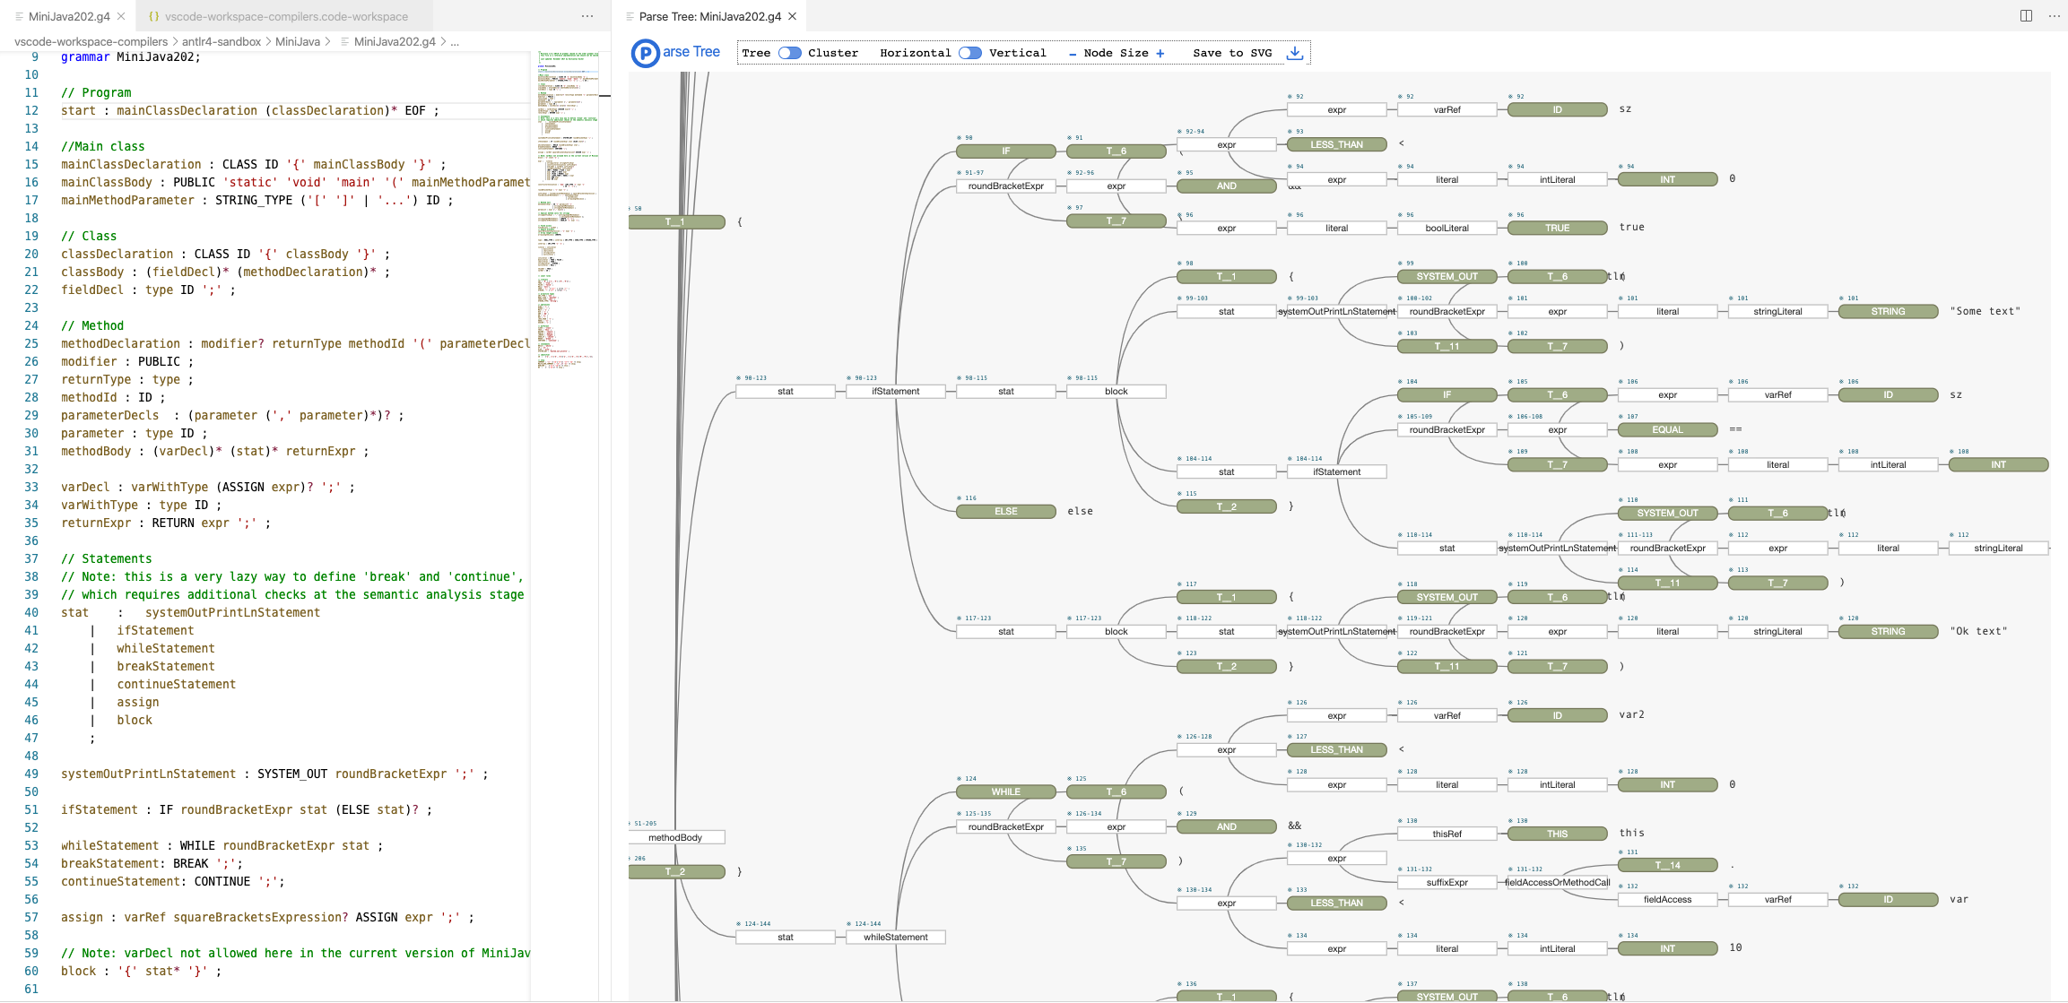Toggle the Tree/Cluster layout switch
The height and width of the screenshot is (1003, 2068).
[789, 53]
